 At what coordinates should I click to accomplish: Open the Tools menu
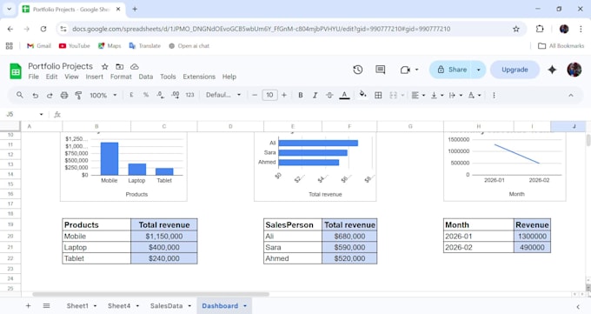point(168,77)
